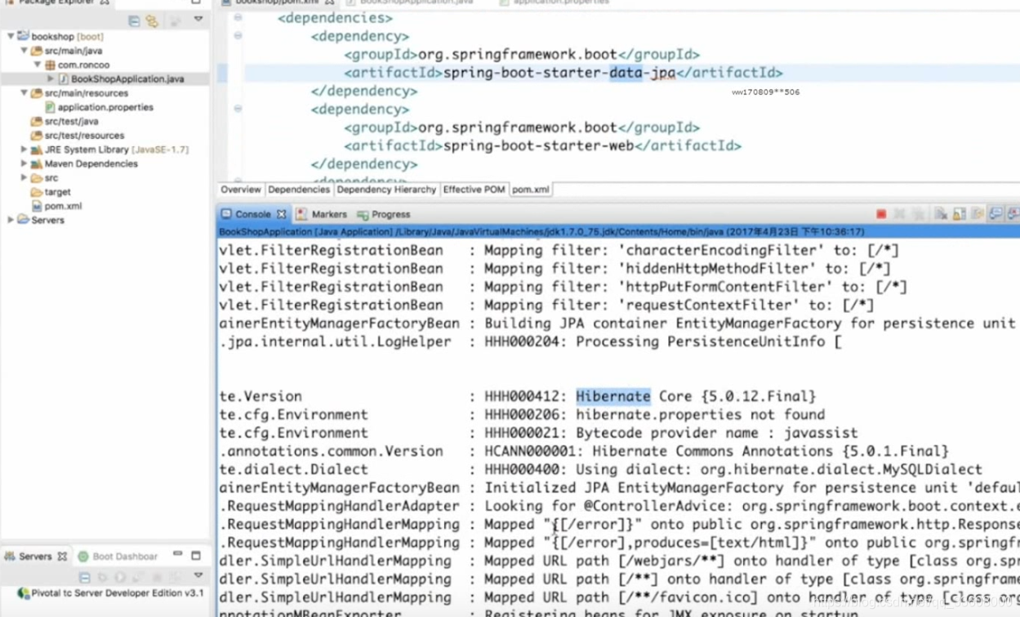Switch to the Dependency Hierarchy tab
The height and width of the screenshot is (617, 1020).
[x=386, y=190]
